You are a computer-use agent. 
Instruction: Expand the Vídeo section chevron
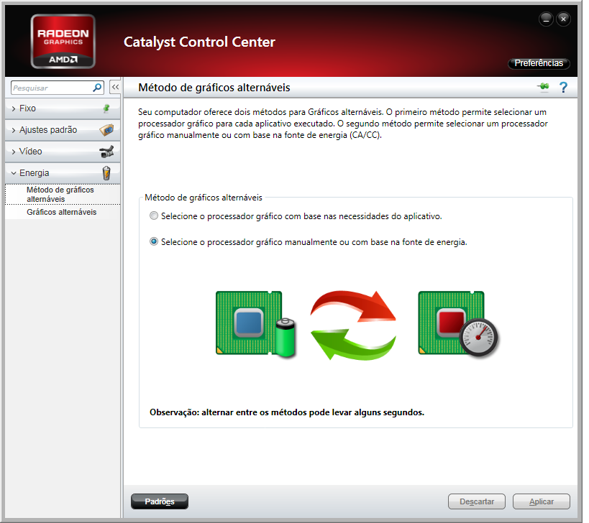(14, 152)
